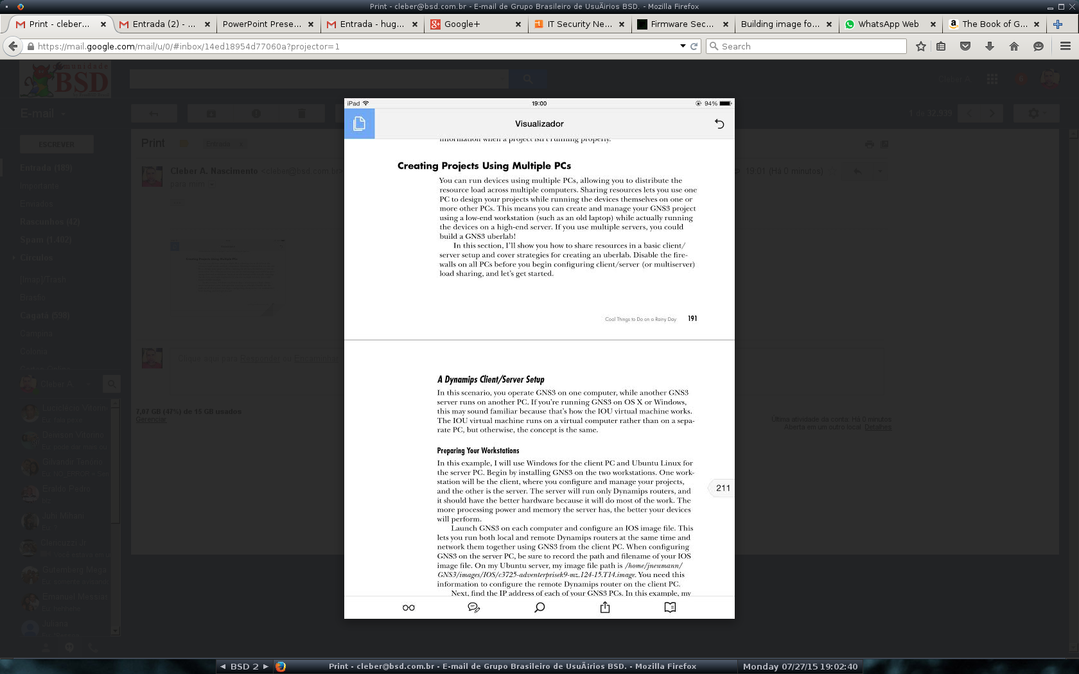Switch to the Firmware Security tab
The image size is (1079, 674).
click(x=683, y=24)
